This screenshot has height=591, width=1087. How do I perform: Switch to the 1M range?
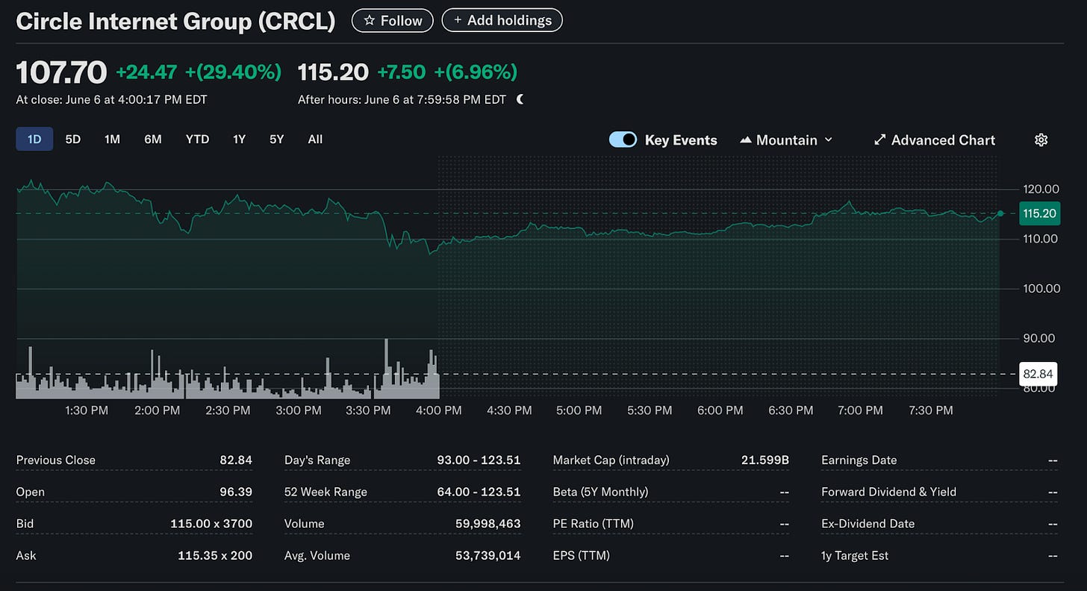click(x=113, y=139)
